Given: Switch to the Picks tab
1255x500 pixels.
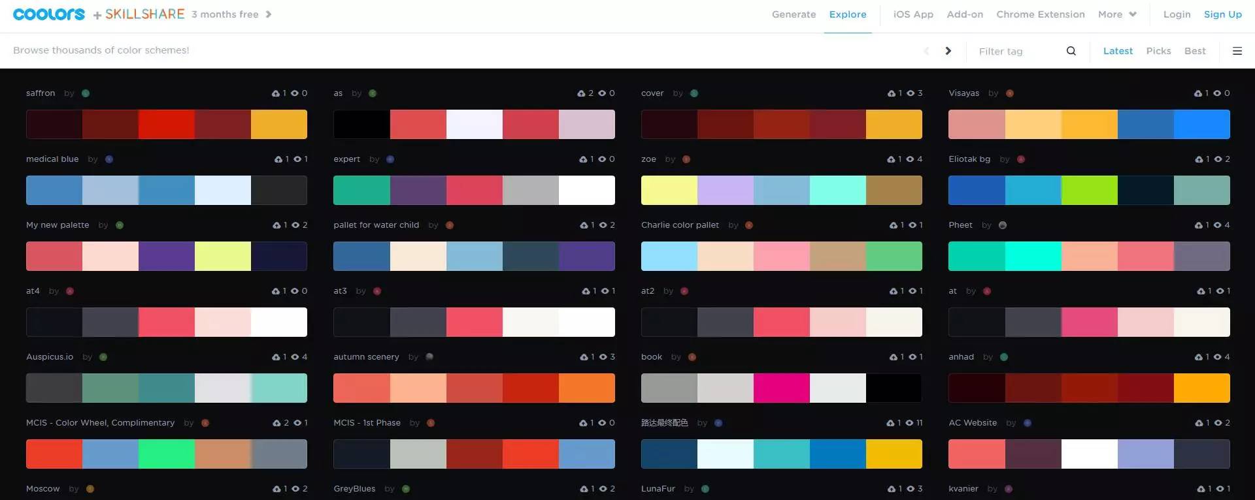Looking at the screenshot, I should (x=1158, y=51).
